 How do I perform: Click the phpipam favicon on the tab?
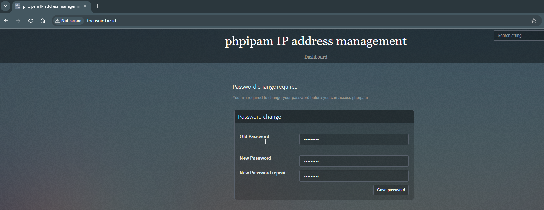[x=18, y=6]
